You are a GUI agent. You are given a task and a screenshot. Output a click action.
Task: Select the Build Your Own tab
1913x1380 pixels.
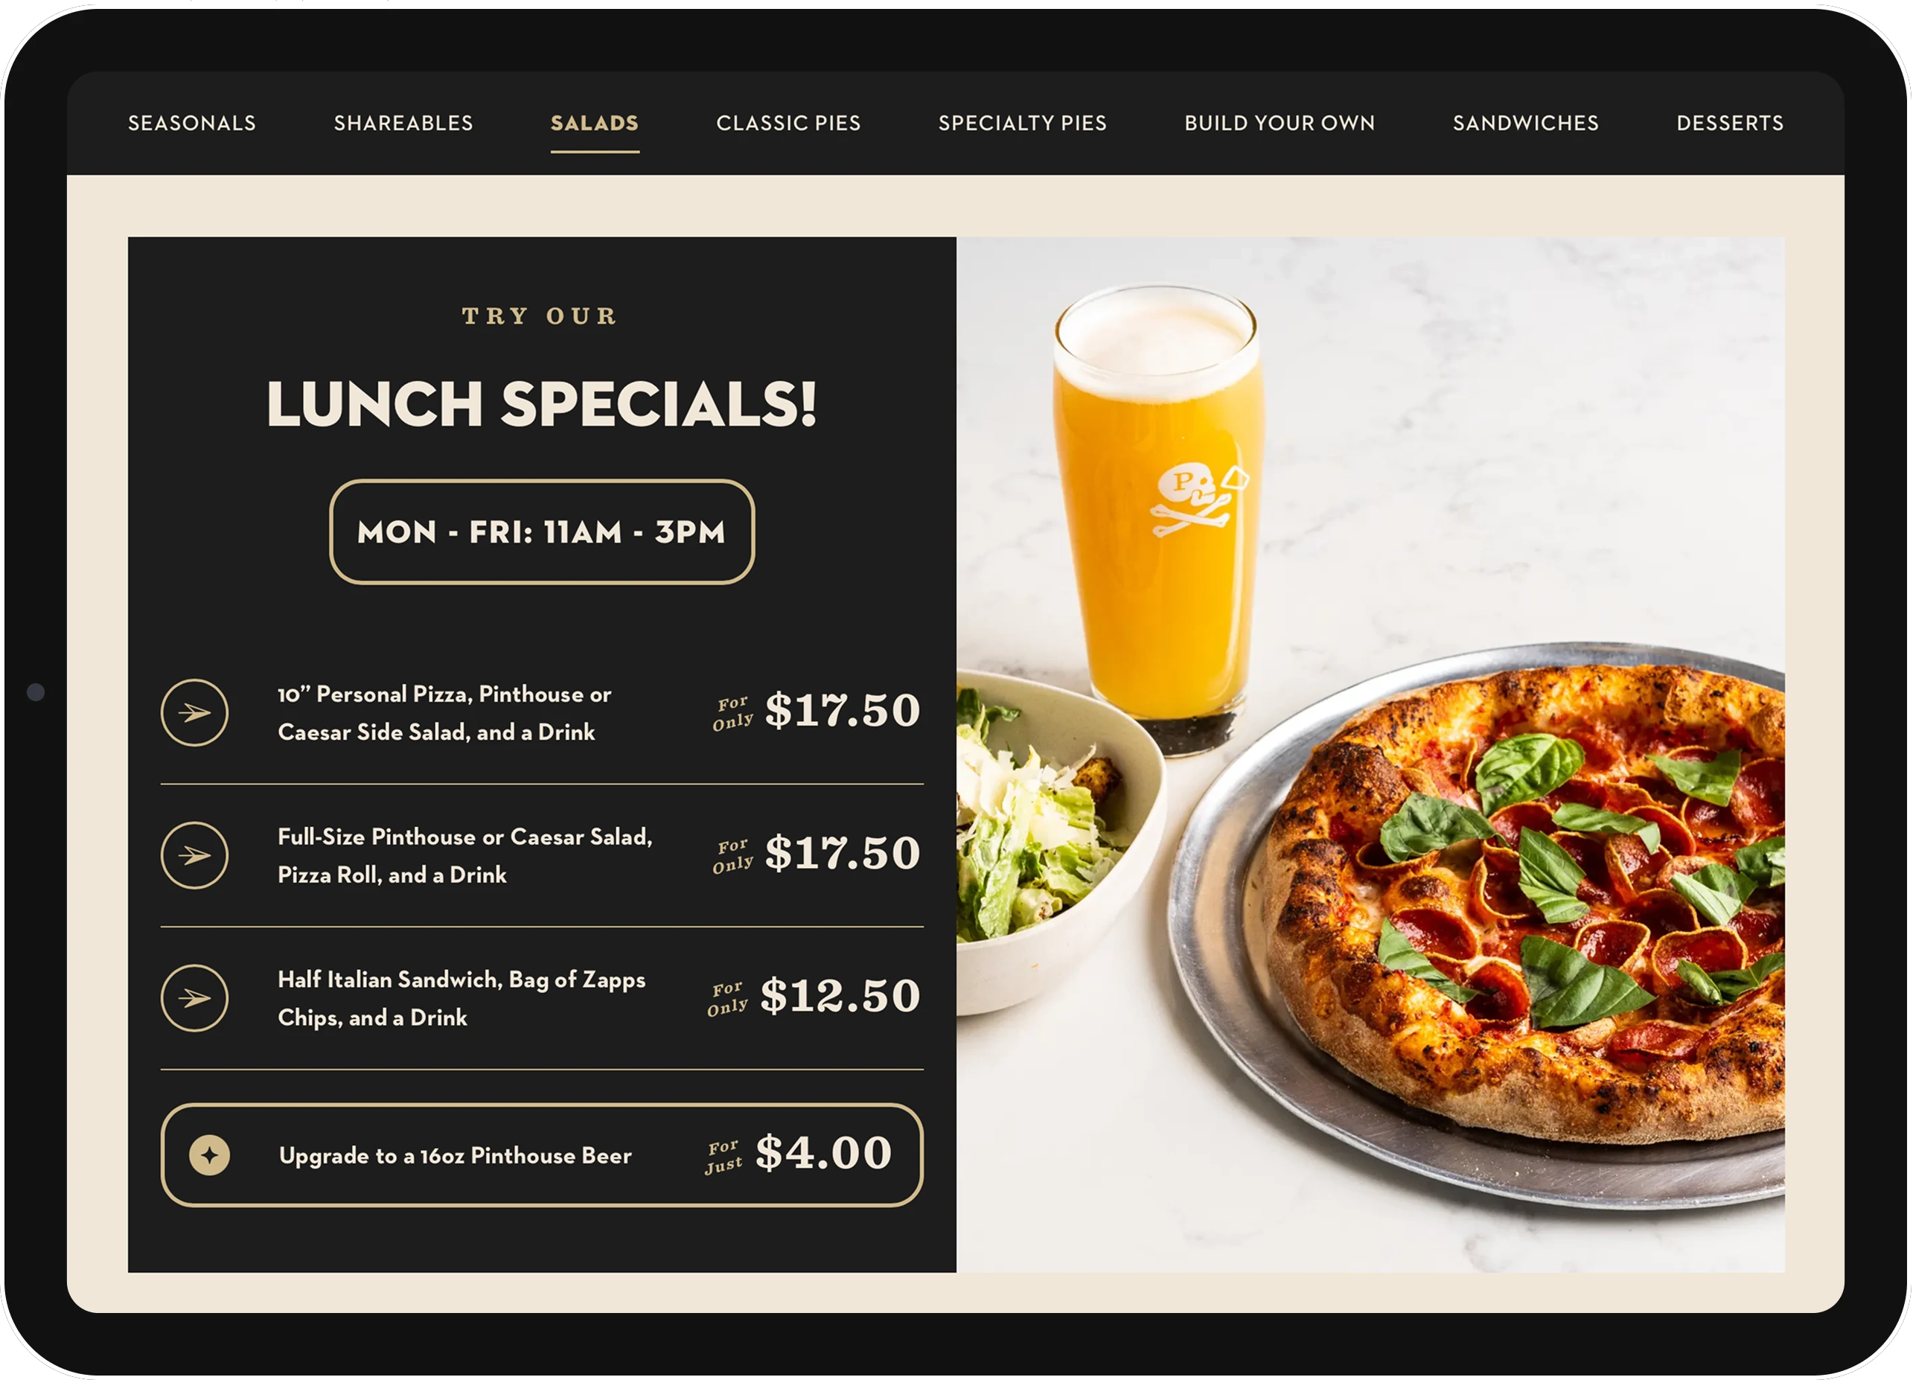(x=1280, y=123)
